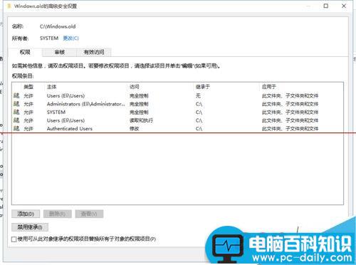The height and width of the screenshot is (265, 356).
Task: Click the 读取和执行 access cell
Action: click(141, 120)
